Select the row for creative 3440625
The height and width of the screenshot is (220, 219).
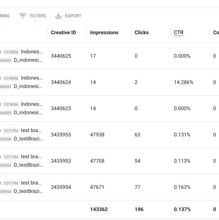click(x=109, y=56)
